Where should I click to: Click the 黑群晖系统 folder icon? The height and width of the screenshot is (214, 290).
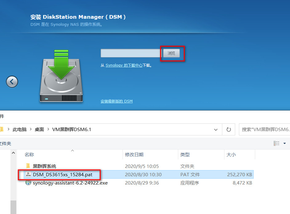(x=28, y=166)
